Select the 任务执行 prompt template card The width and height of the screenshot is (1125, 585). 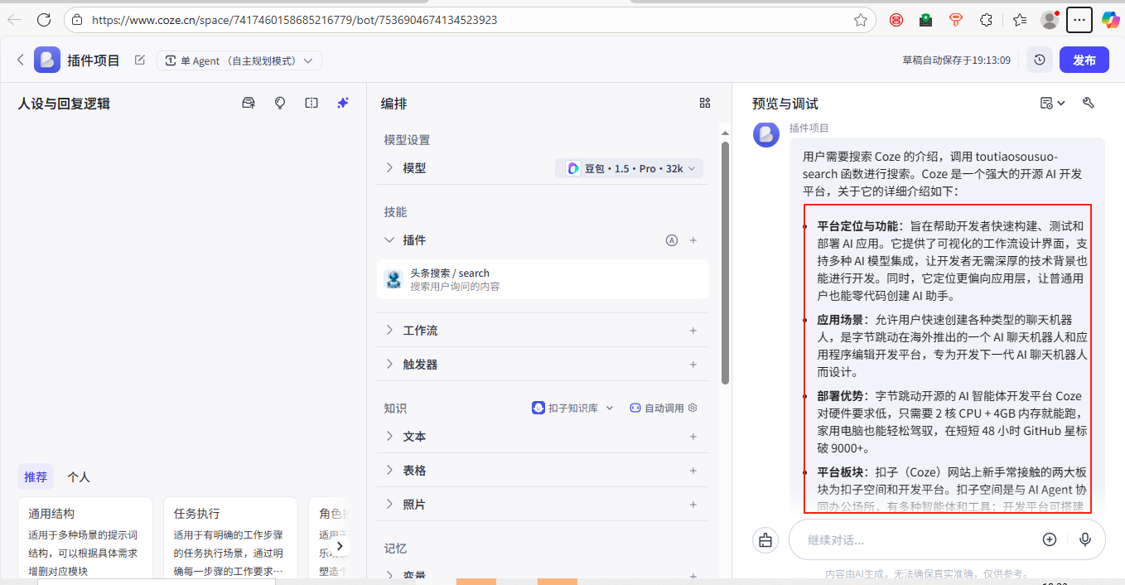[230, 539]
